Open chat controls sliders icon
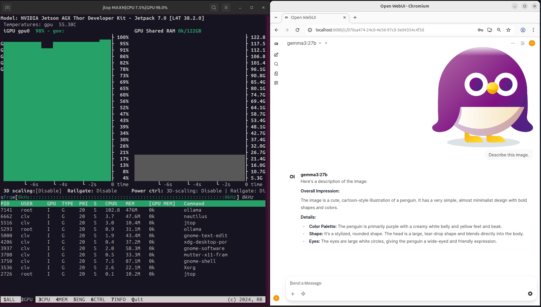The image size is (541, 307). [x=522, y=43]
